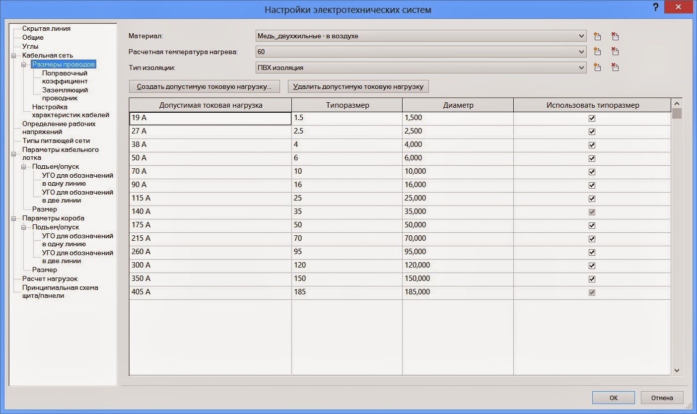Click the Help question mark icon
Image resolution: width=697 pixels, height=414 pixels.
pos(655,7)
